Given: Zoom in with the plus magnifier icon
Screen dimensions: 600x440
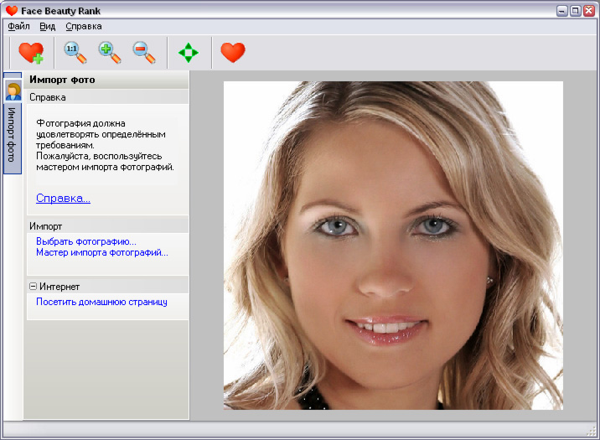Looking at the screenshot, I should pyautogui.click(x=110, y=53).
